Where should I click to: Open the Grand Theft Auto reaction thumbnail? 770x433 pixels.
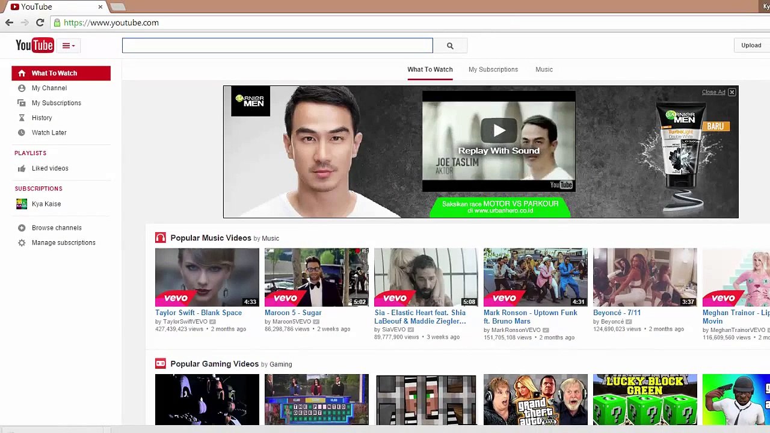point(535,400)
